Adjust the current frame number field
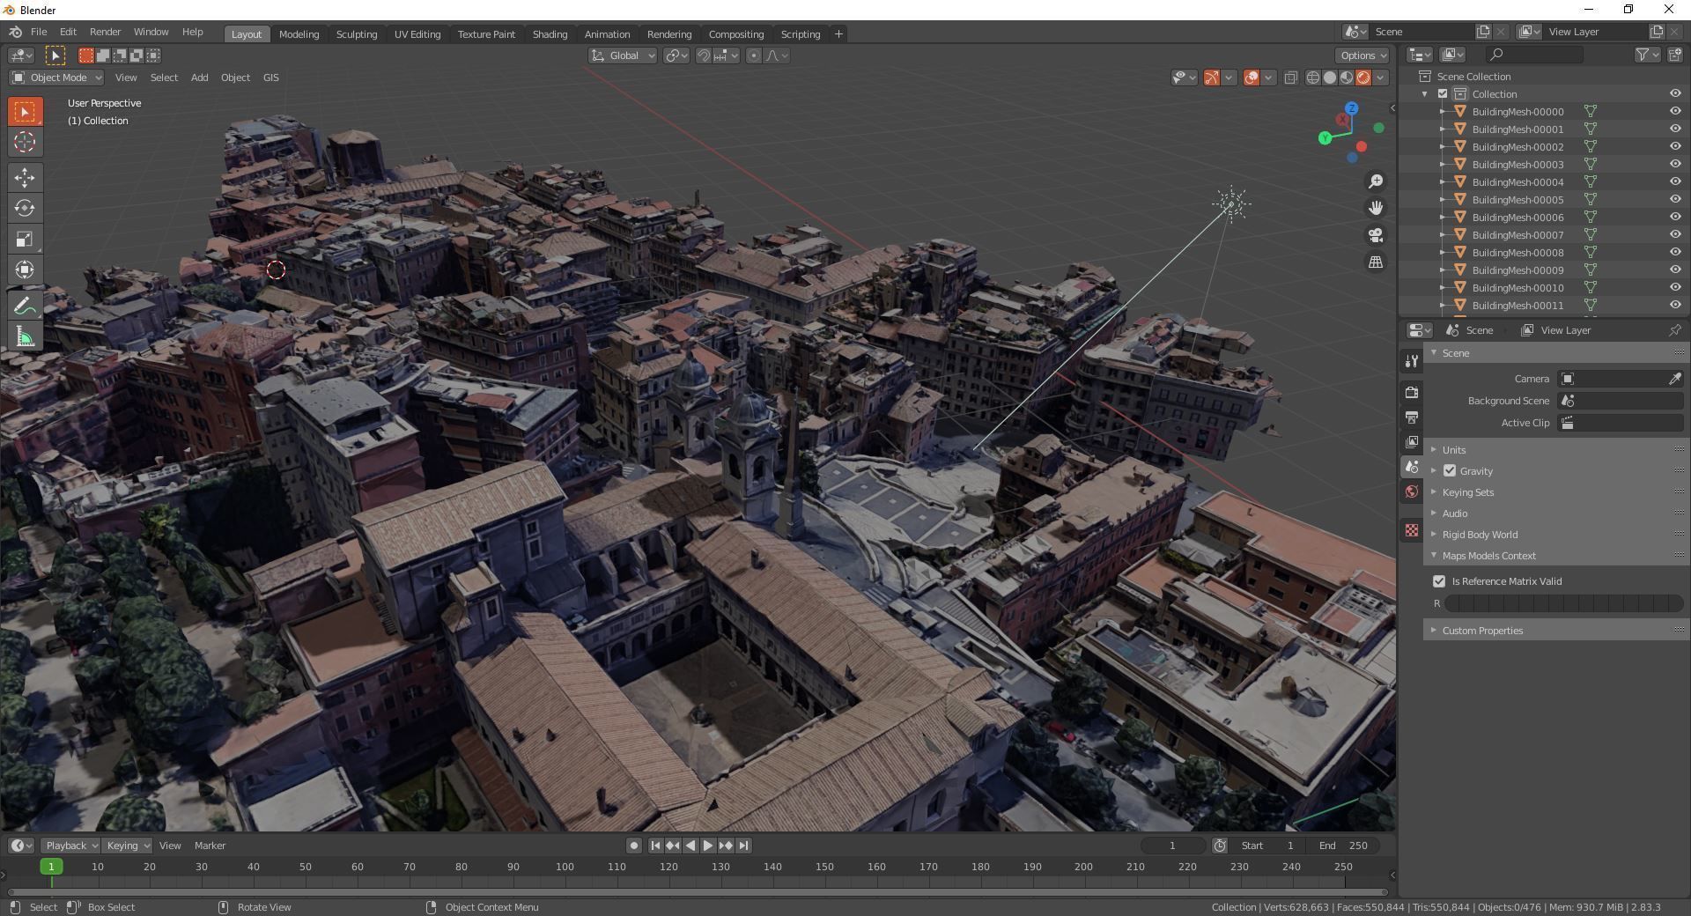The height and width of the screenshot is (916, 1691). point(1172,846)
